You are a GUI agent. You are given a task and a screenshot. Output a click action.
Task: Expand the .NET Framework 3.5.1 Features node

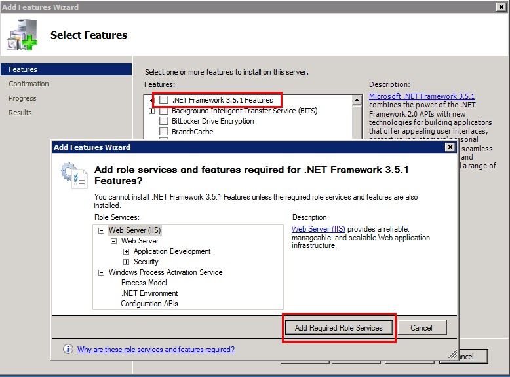(x=151, y=100)
